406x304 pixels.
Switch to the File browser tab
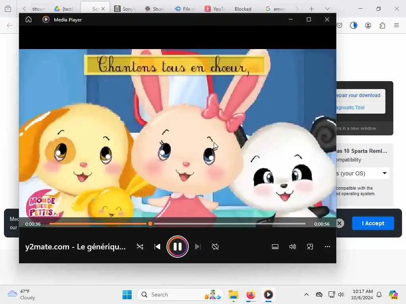185,9
